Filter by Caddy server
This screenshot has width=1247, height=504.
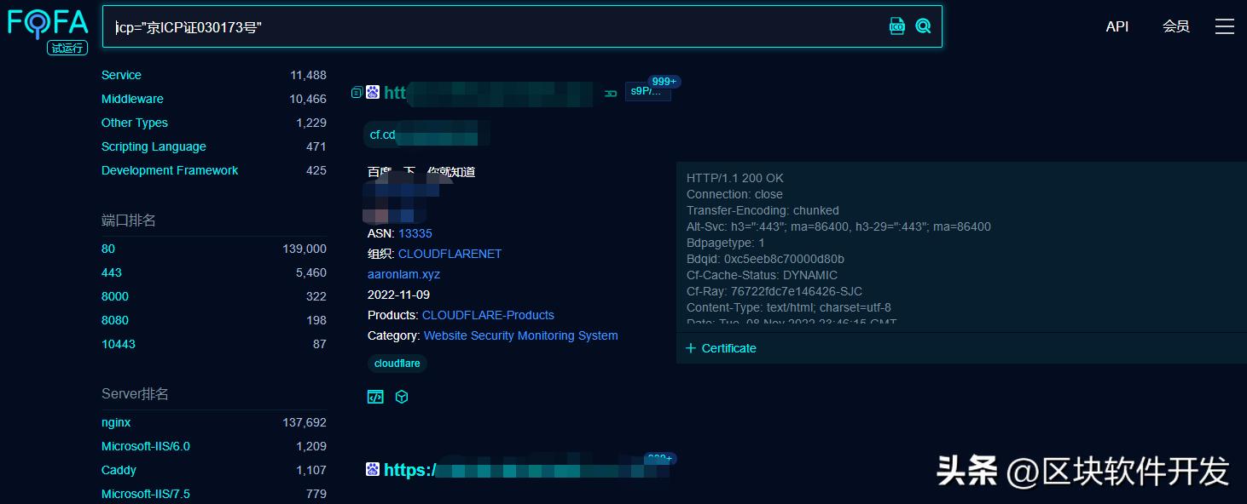pyautogui.click(x=119, y=470)
